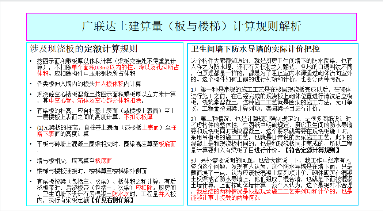Click the bullet starting 平板与砖墙上混凝土圈梁相交时
Viewport: 383px width, 211px height.
tap(106, 147)
